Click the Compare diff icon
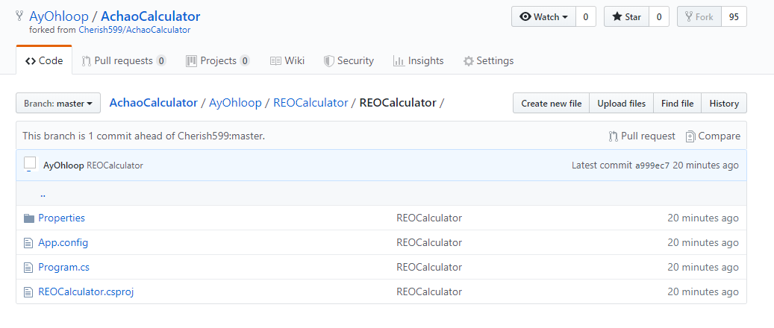774x328 pixels. coord(690,136)
